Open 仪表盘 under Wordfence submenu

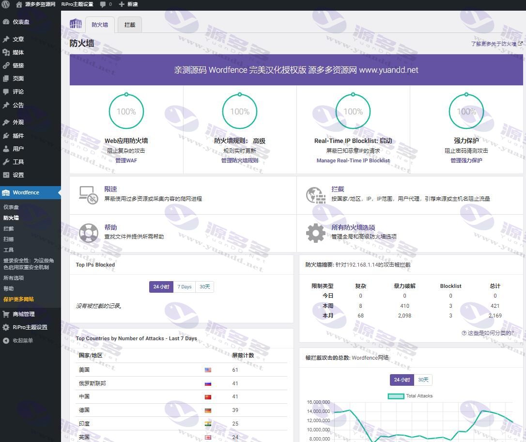pos(11,207)
